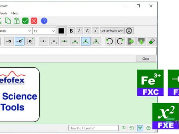Select the three horizontal dots electron tool
Viewport: 179px width, 134px height.
pyautogui.click(x=43, y=41)
